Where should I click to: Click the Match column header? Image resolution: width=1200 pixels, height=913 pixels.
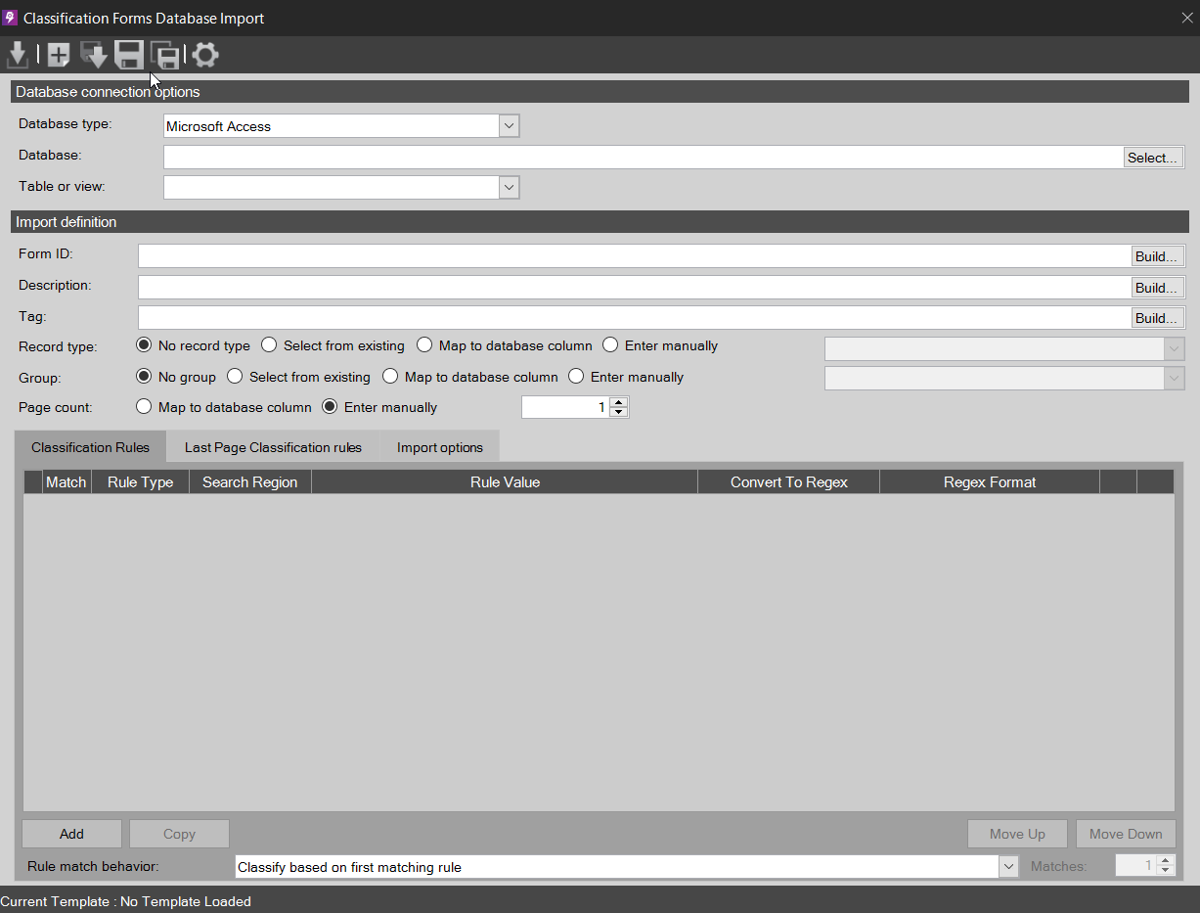(x=67, y=481)
